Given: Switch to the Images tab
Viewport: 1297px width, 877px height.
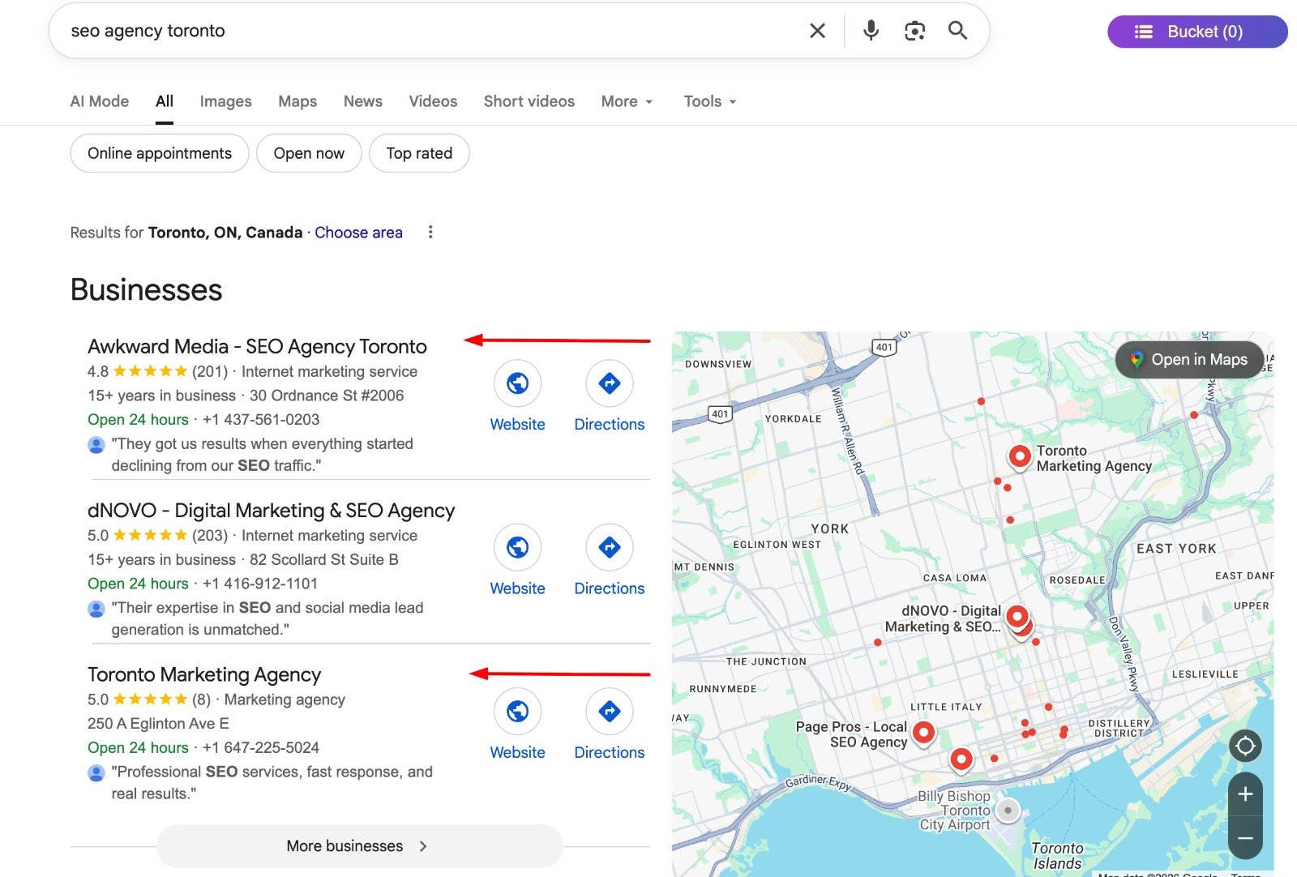Looking at the screenshot, I should pos(225,101).
